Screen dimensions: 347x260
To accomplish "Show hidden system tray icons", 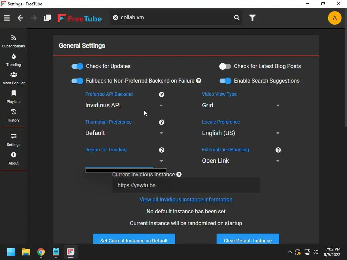I will tap(289, 252).
